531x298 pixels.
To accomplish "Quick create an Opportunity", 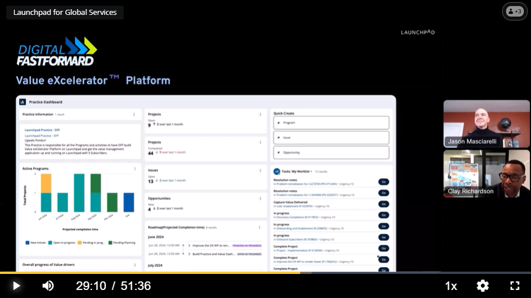I will click(331, 152).
